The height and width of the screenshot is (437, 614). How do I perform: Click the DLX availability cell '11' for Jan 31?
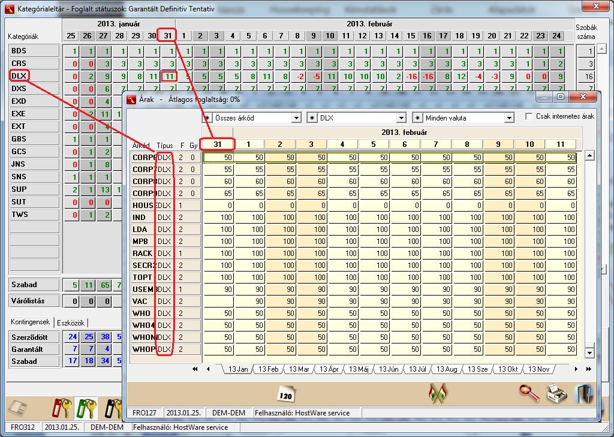(x=169, y=76)
